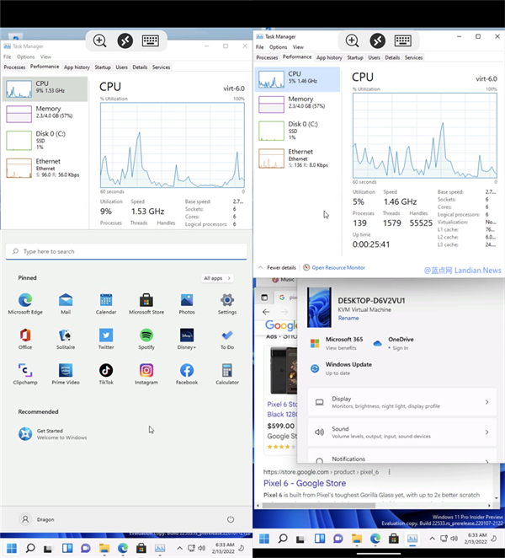Collapse with Fewer details in right Task Manager
This screenshot has height=558, width=505.
coord(277,267)
